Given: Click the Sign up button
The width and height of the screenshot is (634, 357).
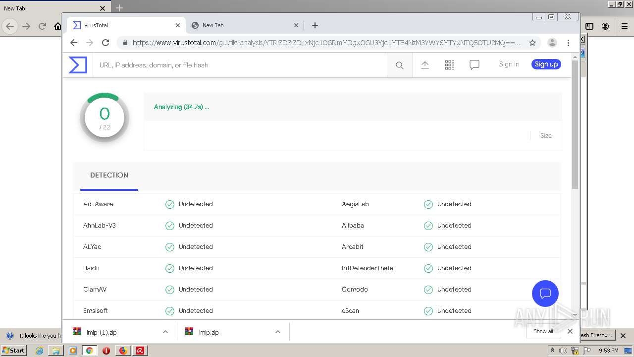Looking at the screenshot, I should click(546, 64).
